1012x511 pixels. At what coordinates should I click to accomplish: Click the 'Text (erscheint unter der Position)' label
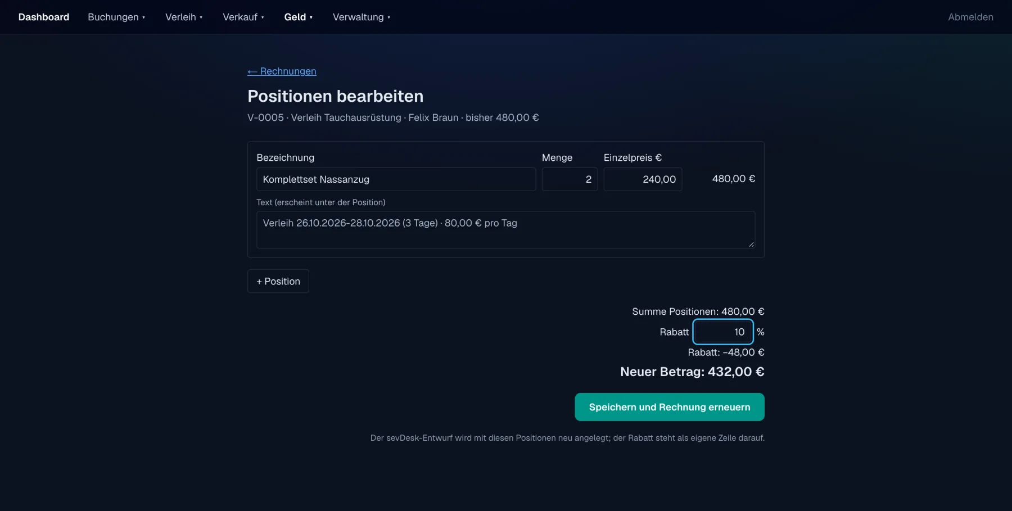click(x=321, y=202)
